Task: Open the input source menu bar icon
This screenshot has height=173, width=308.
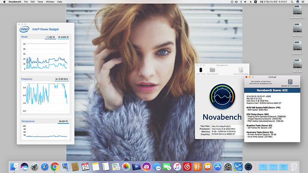Action: coord(255,2)
